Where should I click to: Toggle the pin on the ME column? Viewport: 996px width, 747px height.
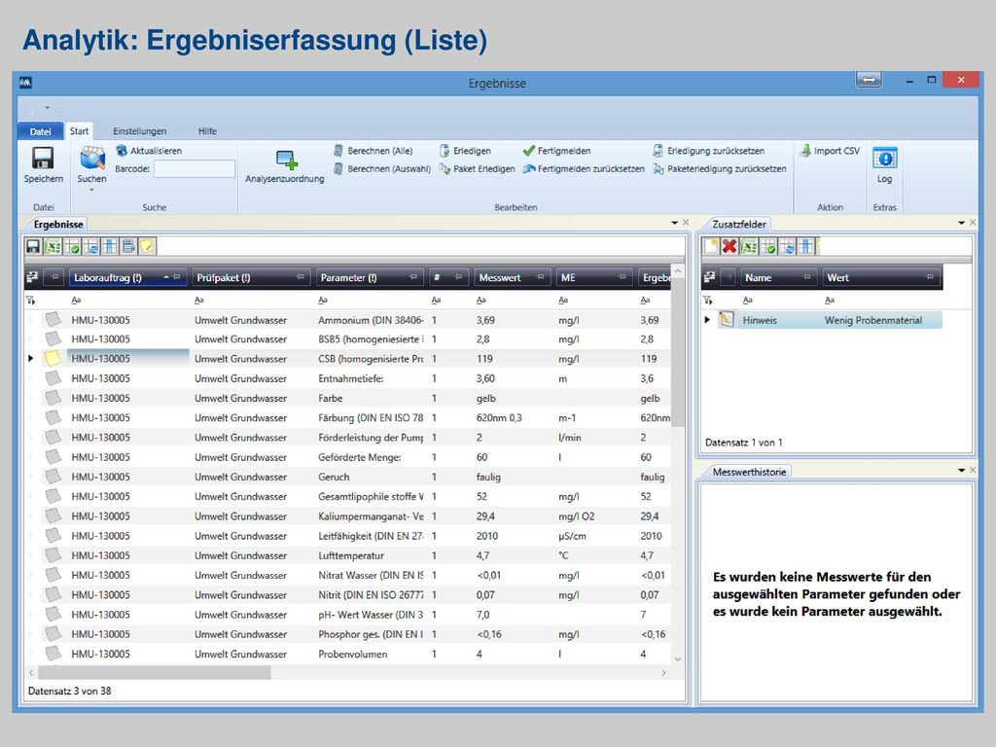pyautogui.click(x=622, y=277)
